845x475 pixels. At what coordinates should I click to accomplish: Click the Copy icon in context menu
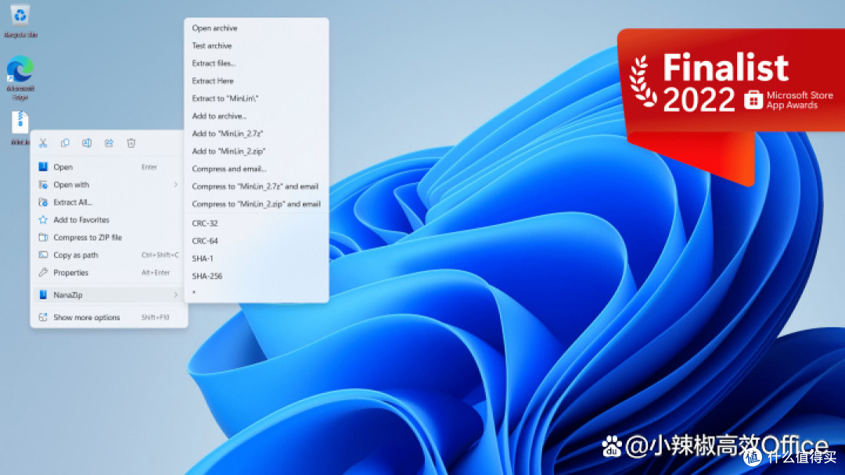point(65,143)
